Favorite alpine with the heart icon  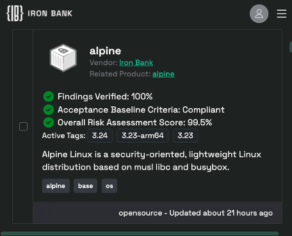coord(51,212)
